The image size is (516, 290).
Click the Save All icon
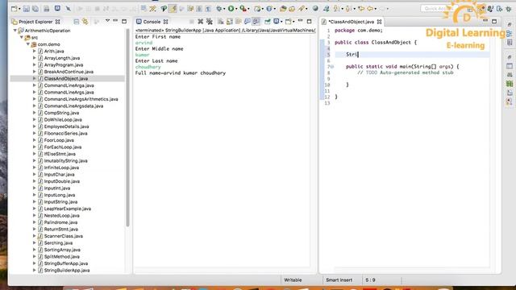point(35,9)
